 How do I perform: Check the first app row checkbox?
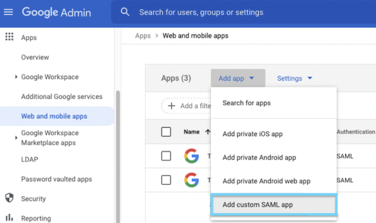coord(166,156)
